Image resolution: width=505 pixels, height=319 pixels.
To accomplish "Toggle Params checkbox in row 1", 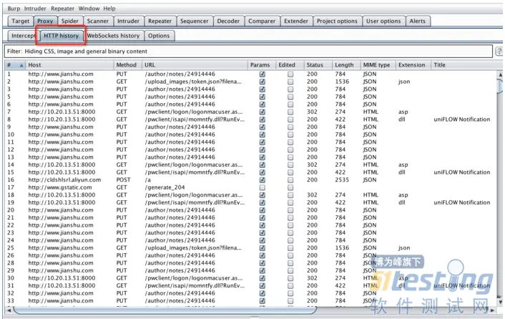I will 263,74.
